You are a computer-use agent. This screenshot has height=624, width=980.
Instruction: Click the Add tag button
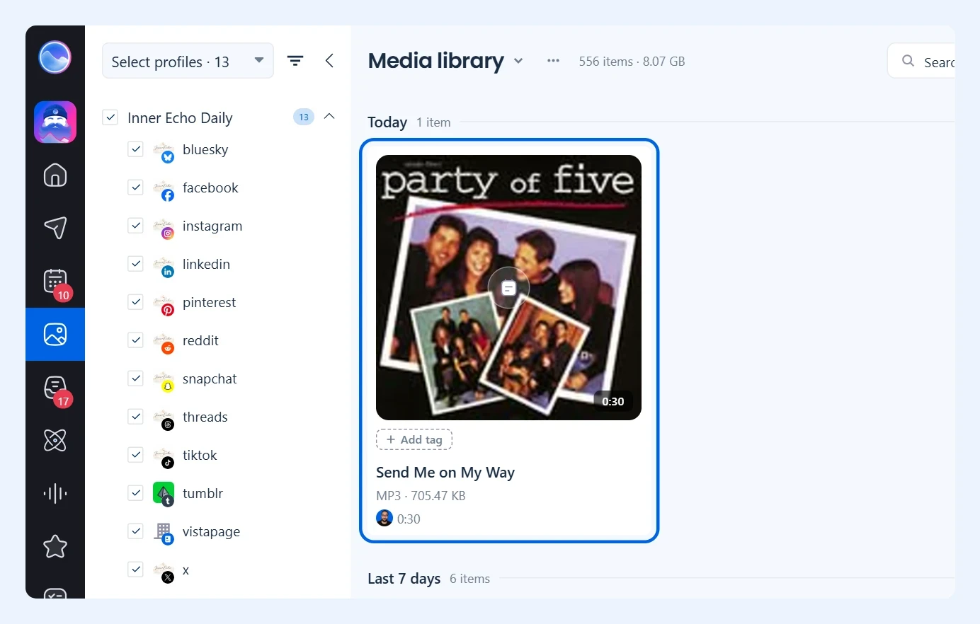tap(414, 439)
